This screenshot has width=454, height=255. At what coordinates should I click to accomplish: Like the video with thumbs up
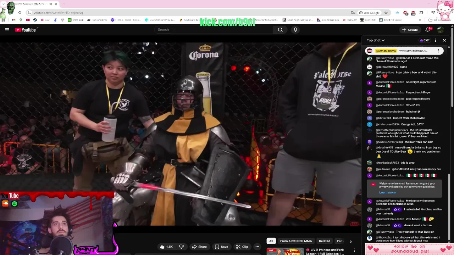click(x=166, y=246)
